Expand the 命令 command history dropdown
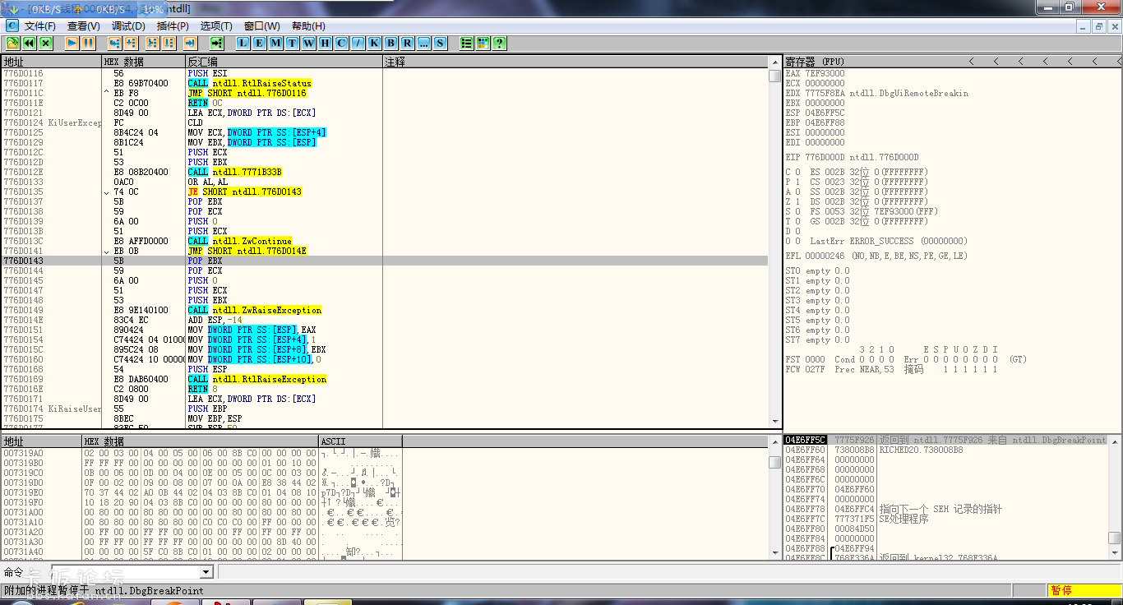1123x605 pixels. tap(206, 572)
